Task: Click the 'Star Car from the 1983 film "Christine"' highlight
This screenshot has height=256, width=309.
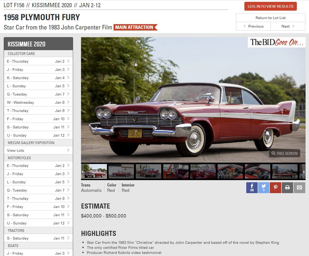Action: tap(183, 242)
